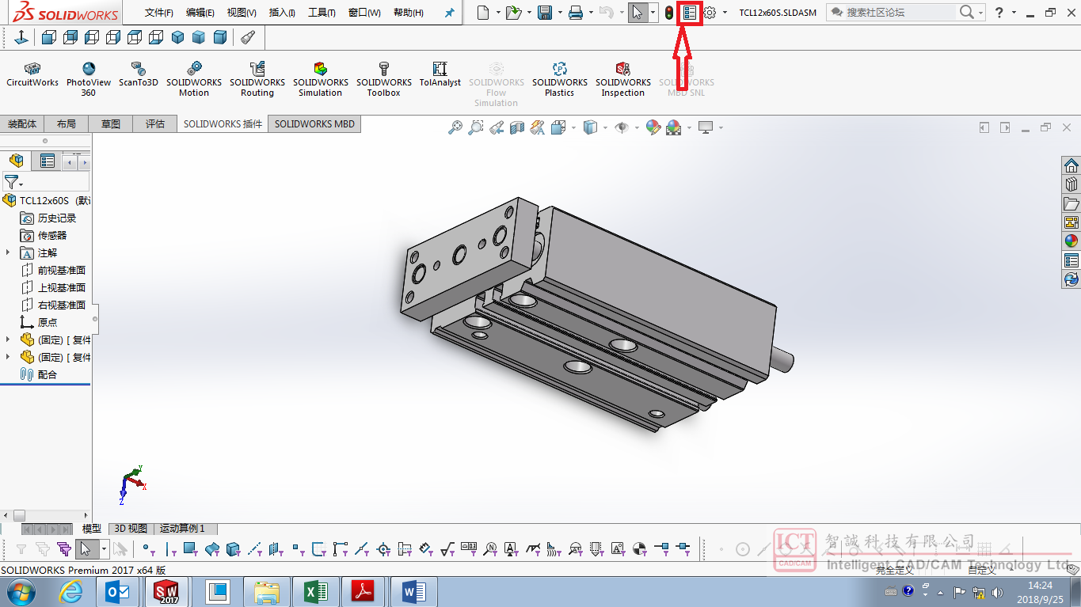The height and width of the screenshot is (607, 1081).
Task: Click the Previous View icon
Action: (x=497, y=127)
